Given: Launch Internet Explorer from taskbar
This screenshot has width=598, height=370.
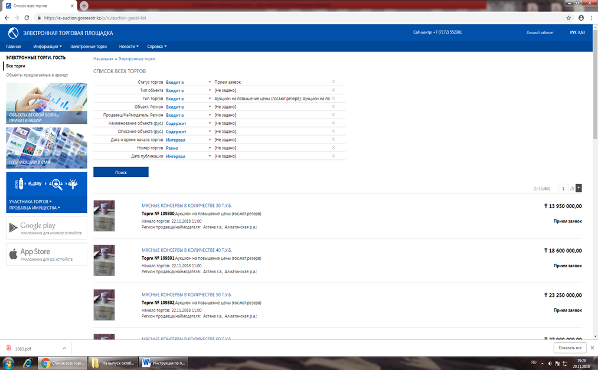Looking at the screenshot, I should click(28, 363).
